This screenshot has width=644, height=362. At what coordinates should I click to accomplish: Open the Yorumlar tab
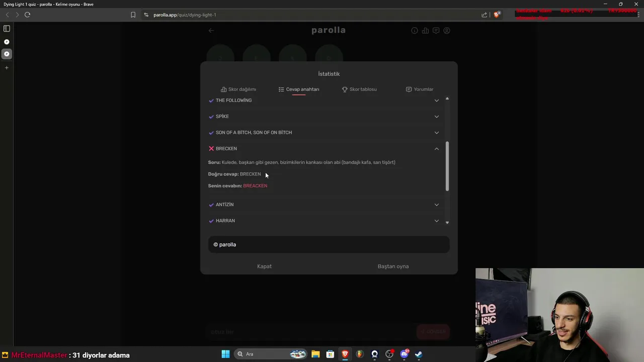(420, 89)
